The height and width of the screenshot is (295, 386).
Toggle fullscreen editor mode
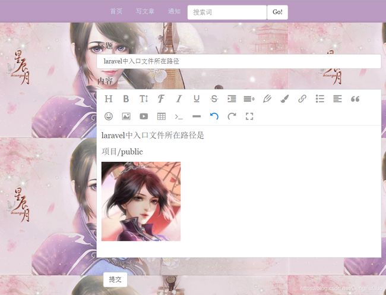click(249, 116)
